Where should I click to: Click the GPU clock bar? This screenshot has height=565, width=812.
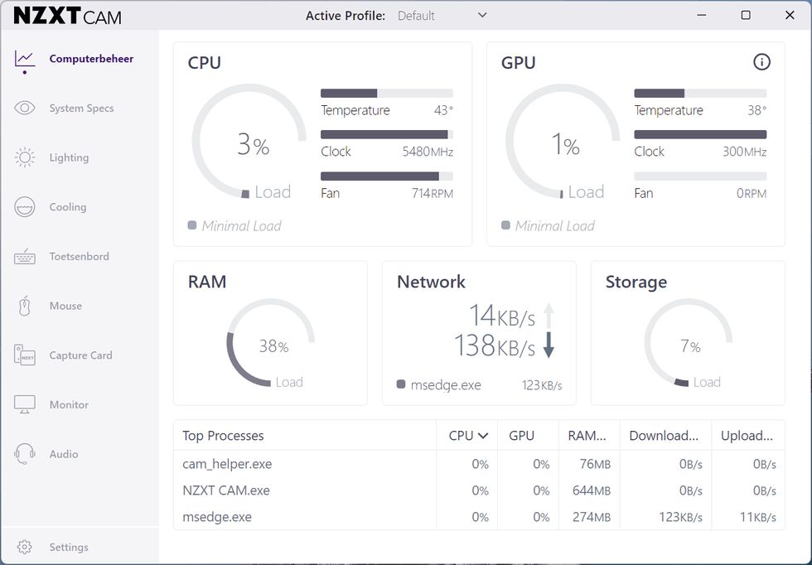[700, 135]
